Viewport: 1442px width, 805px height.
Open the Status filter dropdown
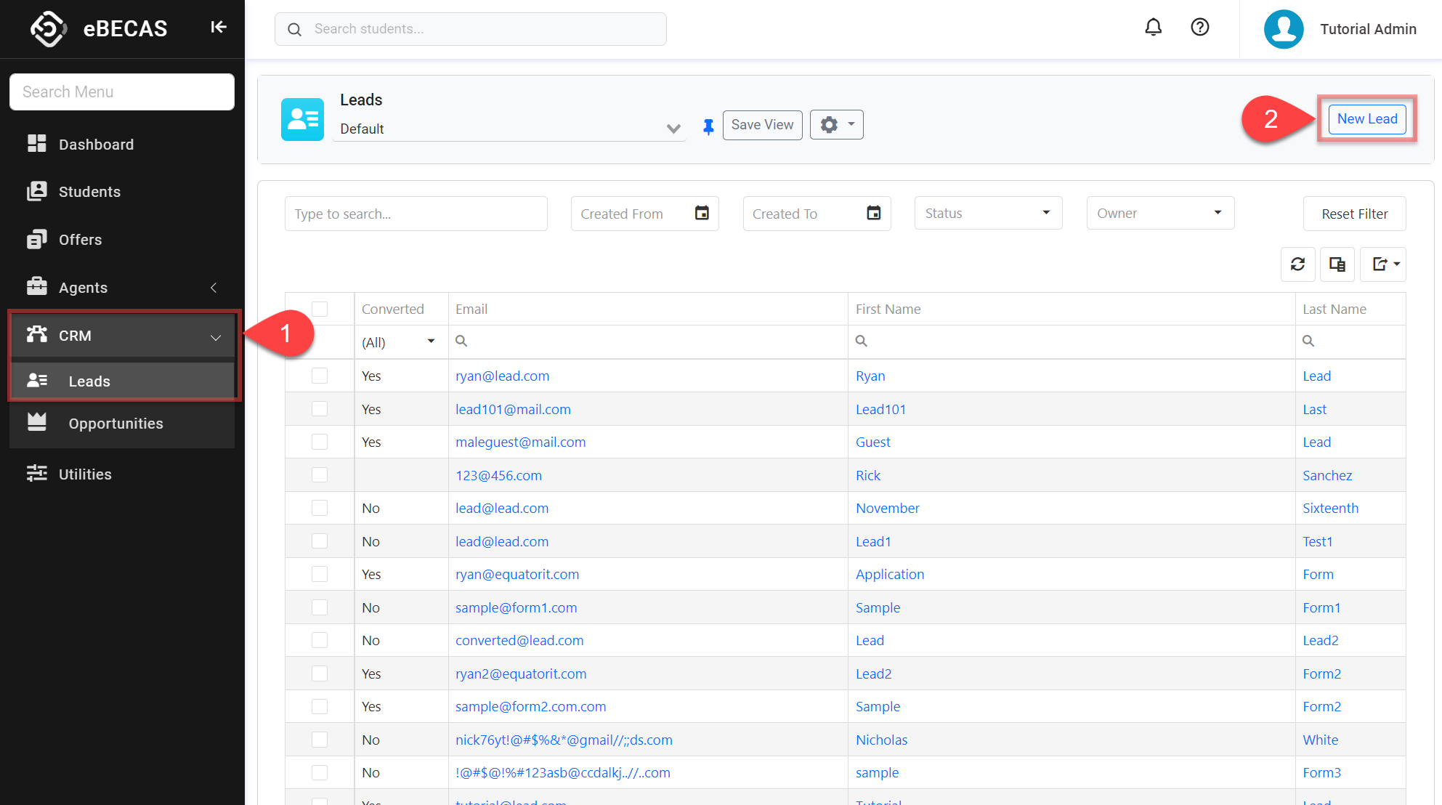[988, 213]
